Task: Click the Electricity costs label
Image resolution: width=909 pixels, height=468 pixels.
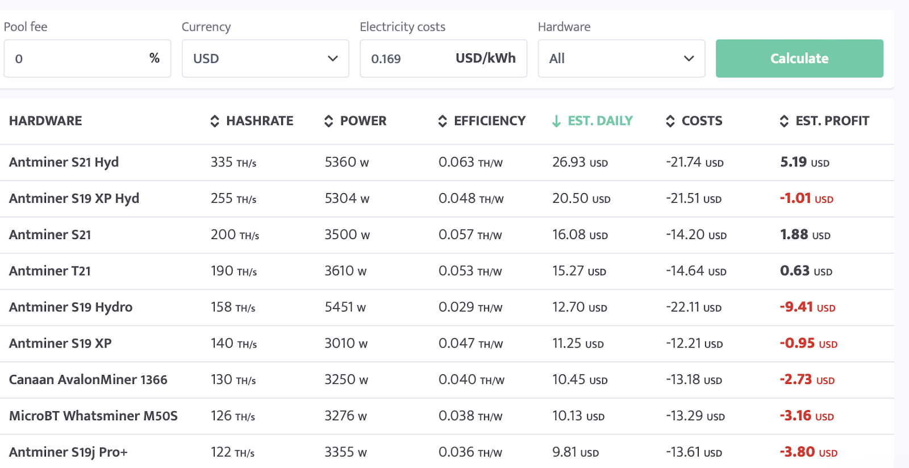Action: point(402,27)
